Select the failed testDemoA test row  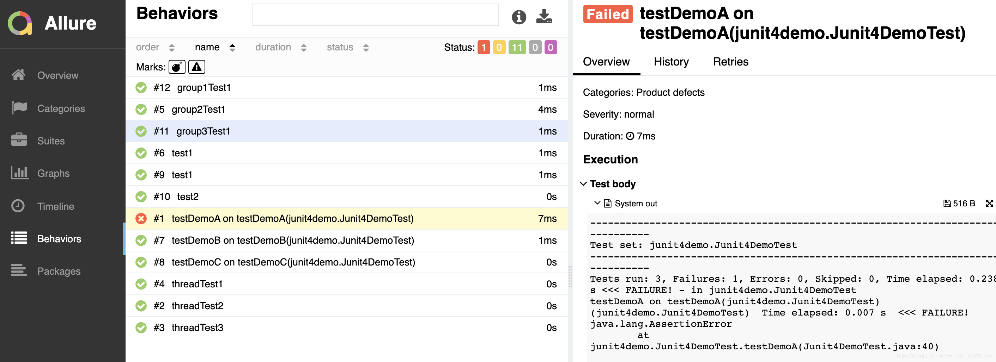(292, 218)
